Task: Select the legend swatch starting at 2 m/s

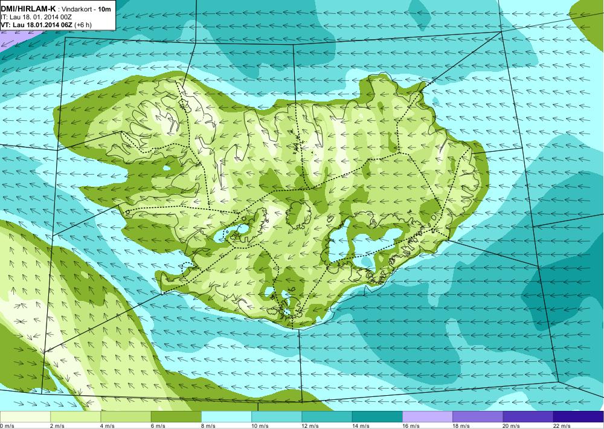Action: (75, 417)
